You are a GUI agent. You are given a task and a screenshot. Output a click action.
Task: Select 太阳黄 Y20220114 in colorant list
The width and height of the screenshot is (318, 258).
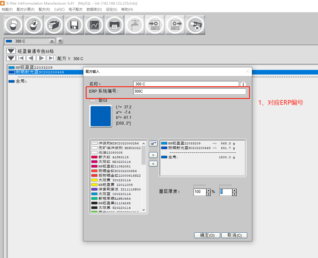pos(116,180)
